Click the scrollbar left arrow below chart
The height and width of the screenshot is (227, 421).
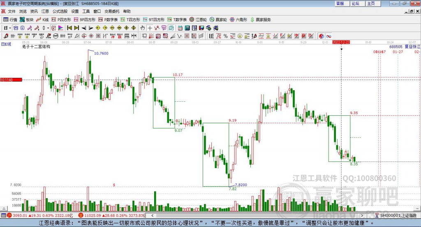(x=152, y=215)
